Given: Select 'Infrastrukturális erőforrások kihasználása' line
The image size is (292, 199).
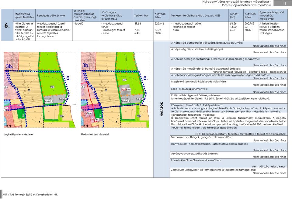Looking at the screenshot, I should (x=196, y=160).
